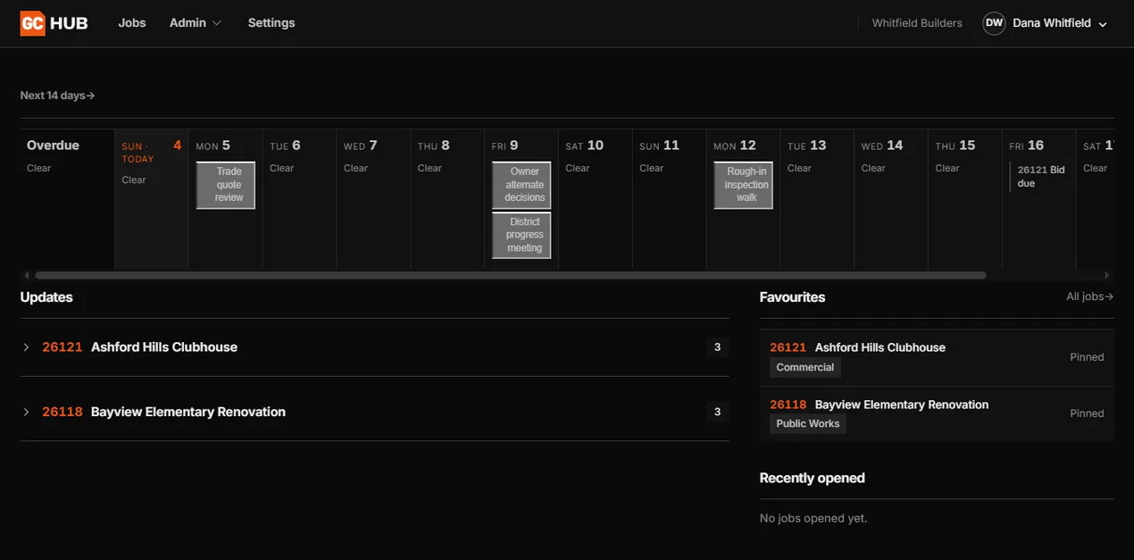Image resolution: width=1134 pixels, height=560 pixels.
Task: Click the WED 7 day header
Action: tap(361, 146)
